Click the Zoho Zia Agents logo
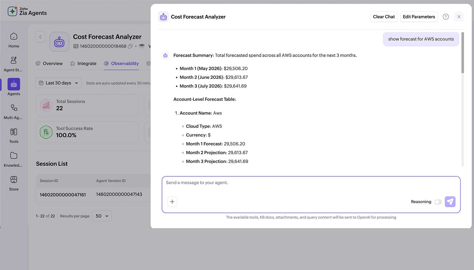Viewport: 474px width, 270px height. [x=27, y=11]
